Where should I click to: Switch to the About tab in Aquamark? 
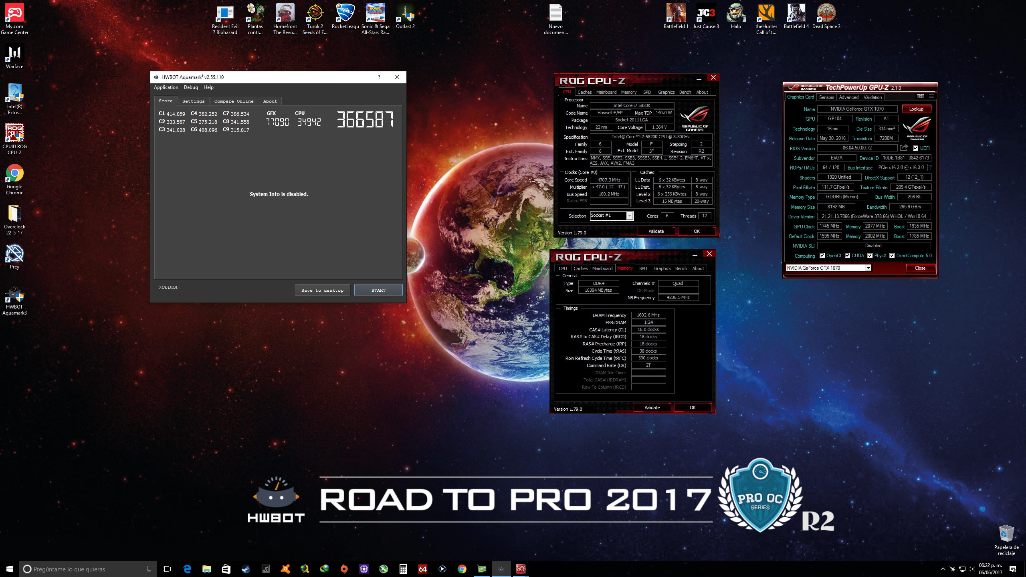pyautogui.click(x=270, y=101)
